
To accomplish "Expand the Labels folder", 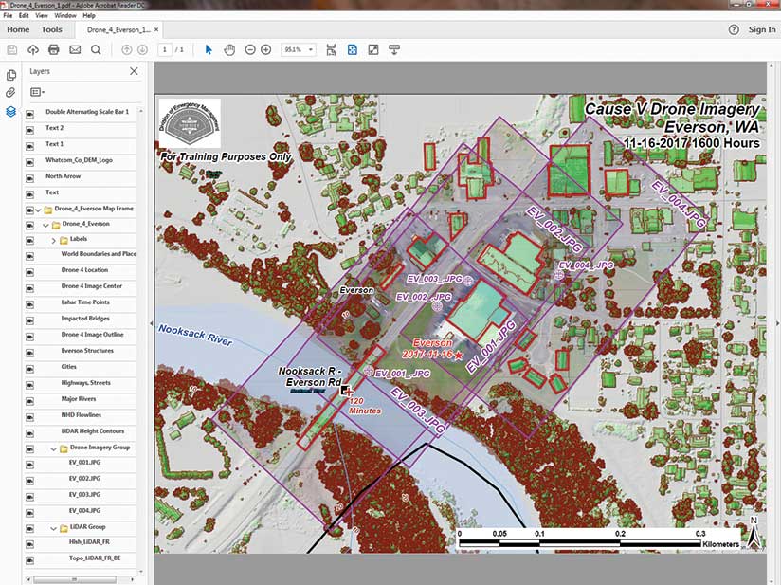I will coord(54,241).
